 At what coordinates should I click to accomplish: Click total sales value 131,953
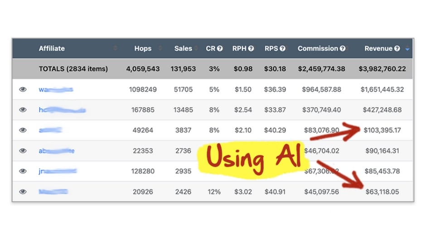coord(183,69)
